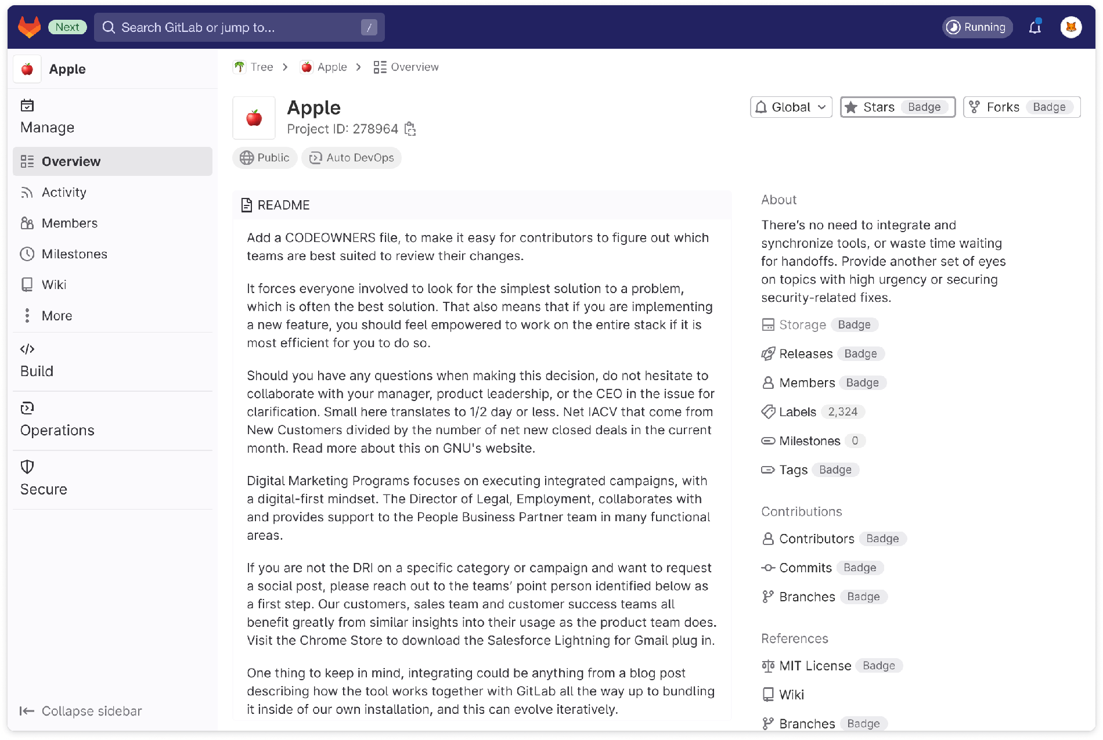Collapse the sidebar
The image size is (1103, 740).
(81, 711)
